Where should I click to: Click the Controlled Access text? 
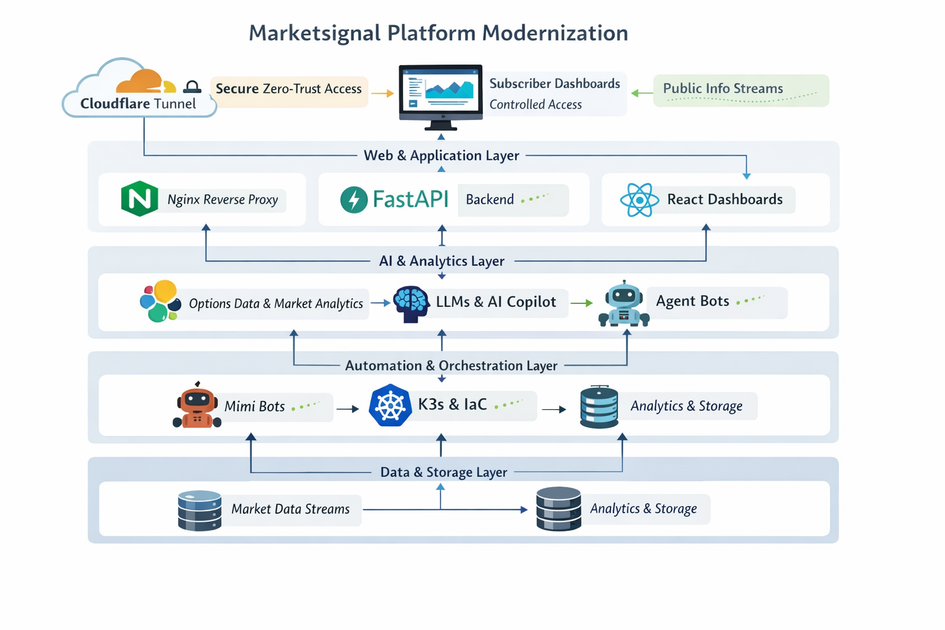point(536,105)
